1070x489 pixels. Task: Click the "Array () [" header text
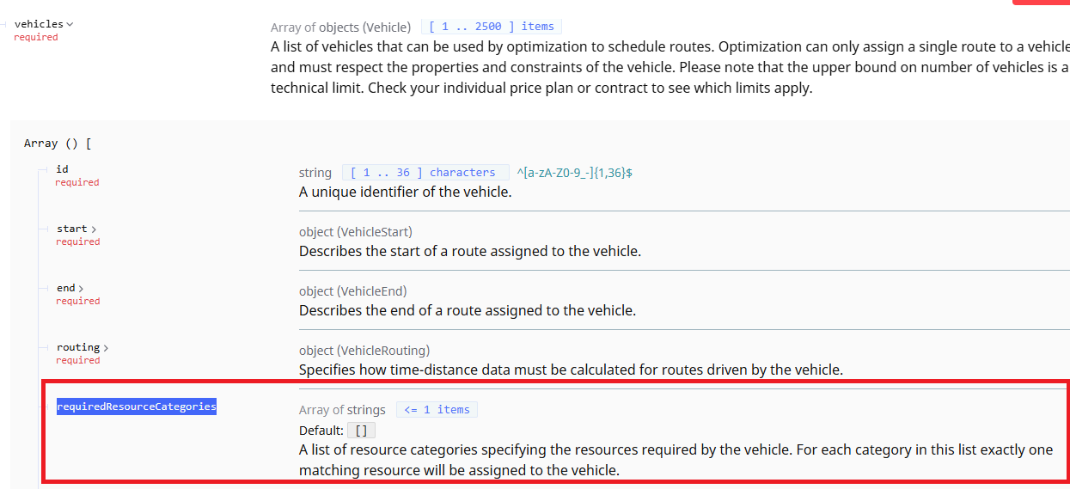point(58,144)
